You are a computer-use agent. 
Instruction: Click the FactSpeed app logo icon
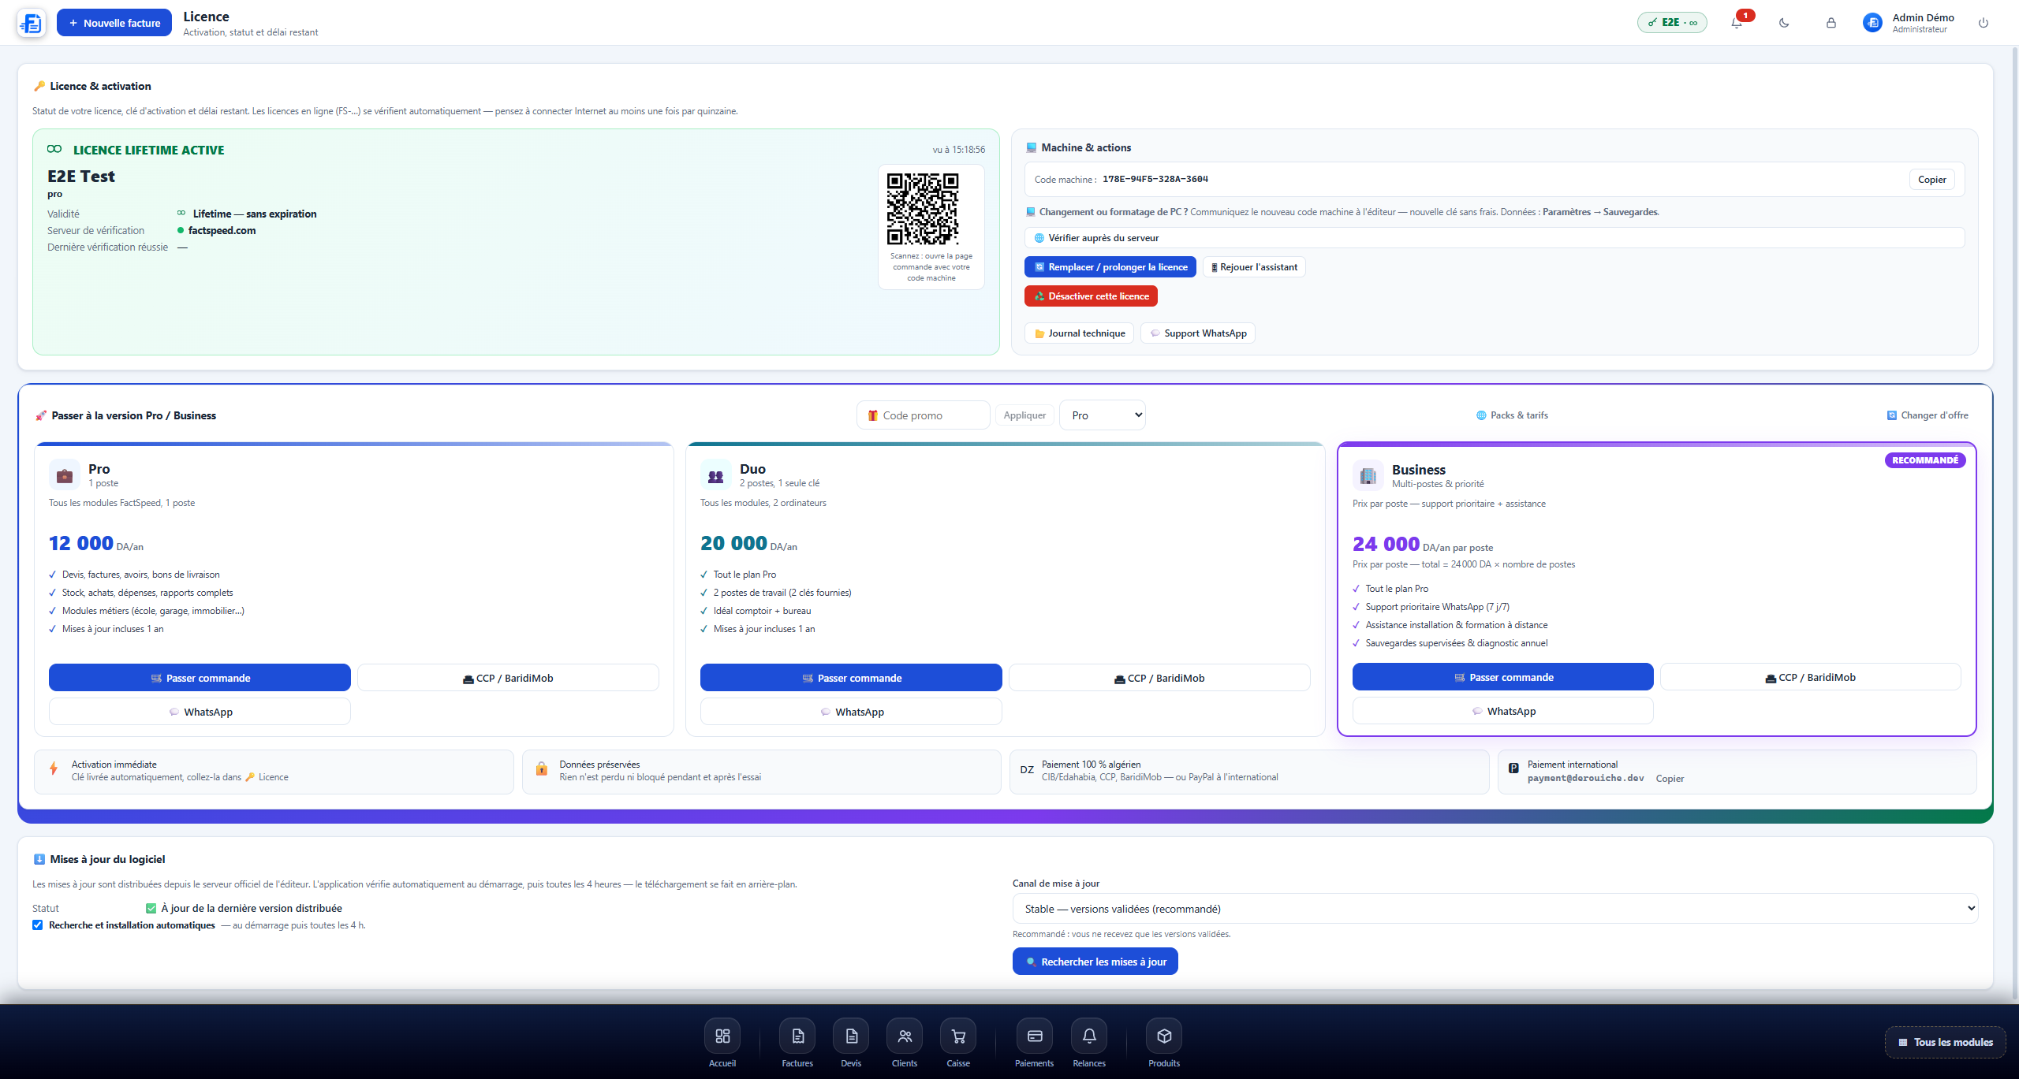[x=32, y=23]
